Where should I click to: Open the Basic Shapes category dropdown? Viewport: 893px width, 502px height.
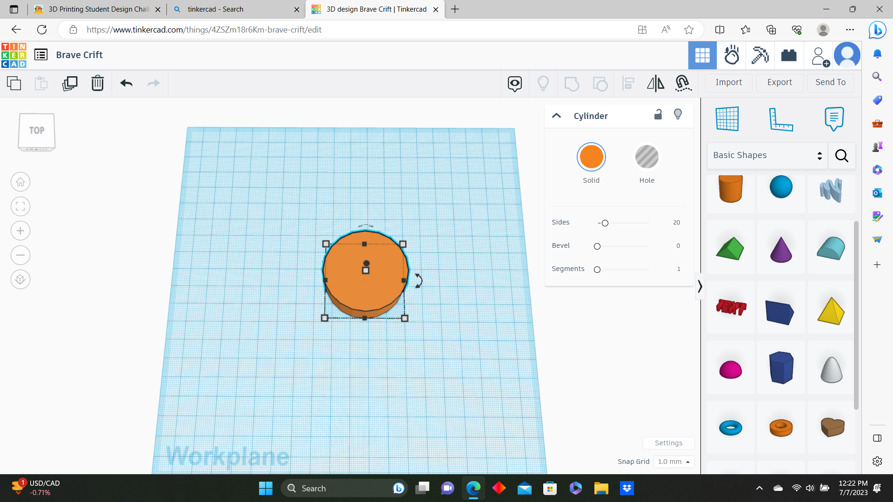(766, 155)
